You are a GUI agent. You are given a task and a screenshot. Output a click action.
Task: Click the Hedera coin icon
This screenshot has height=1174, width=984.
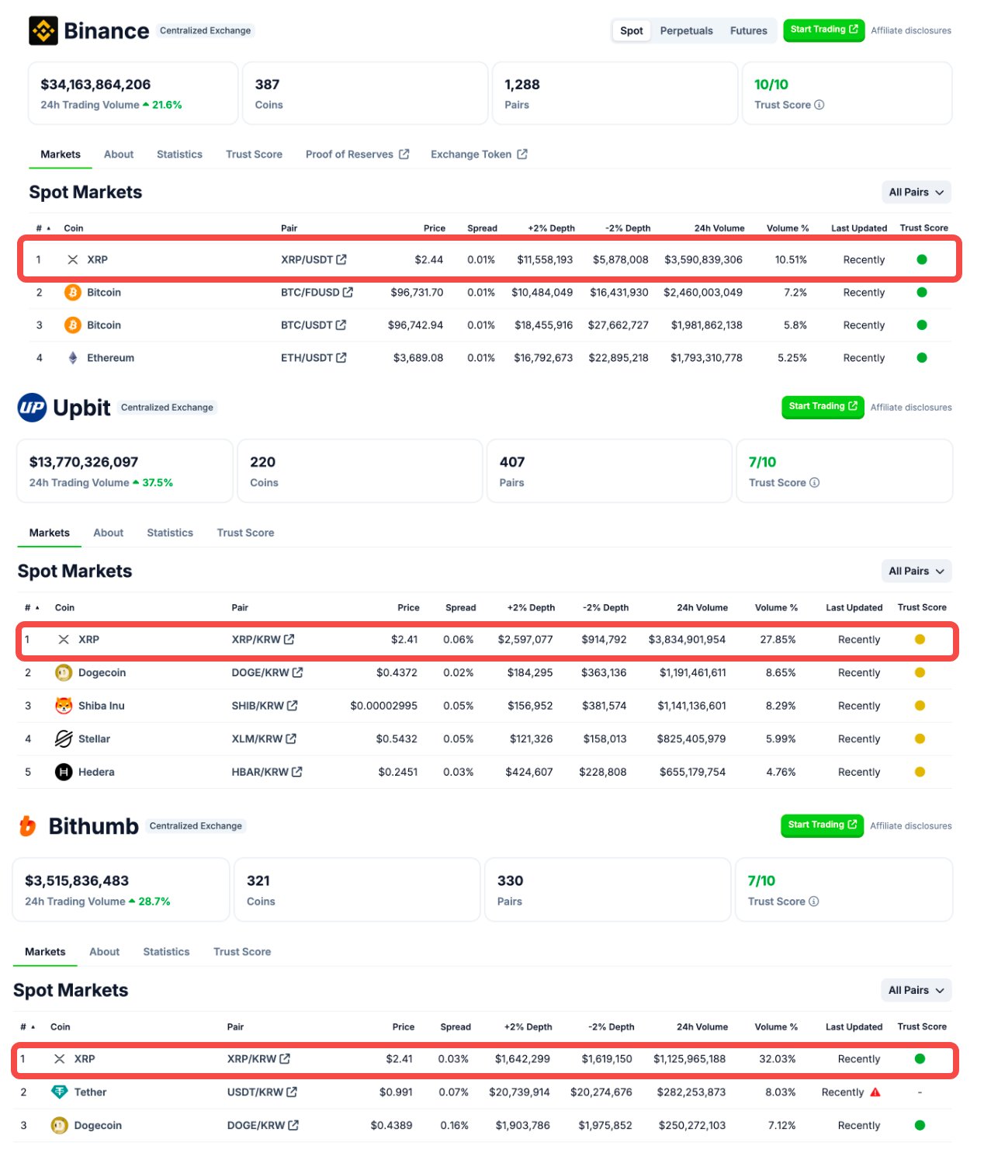(x=64, y=772)
